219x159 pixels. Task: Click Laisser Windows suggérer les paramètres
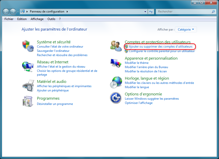tap(152, 99)
